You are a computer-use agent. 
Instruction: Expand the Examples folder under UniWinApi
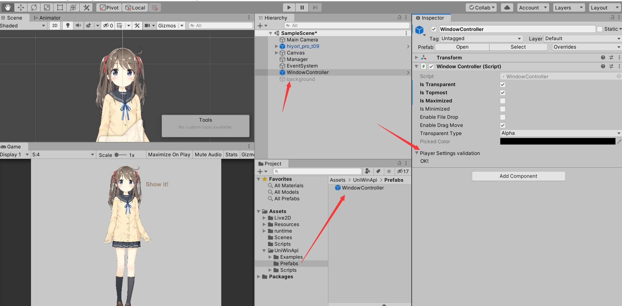pyautogui.click(x=270, y=257)
